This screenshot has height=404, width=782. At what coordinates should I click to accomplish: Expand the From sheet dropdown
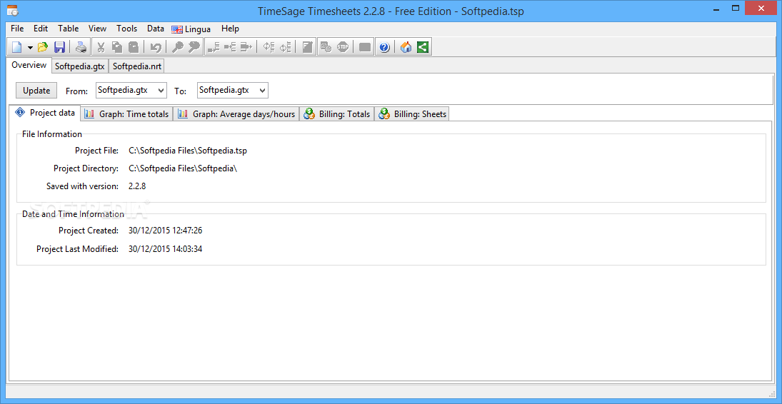[x=161, y=91]
